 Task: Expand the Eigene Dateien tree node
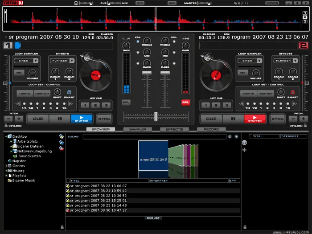[11, 146]
